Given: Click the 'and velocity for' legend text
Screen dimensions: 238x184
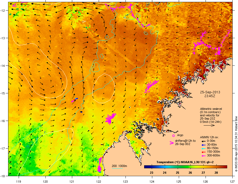Looking at the screenshot, I should (210, 115).
